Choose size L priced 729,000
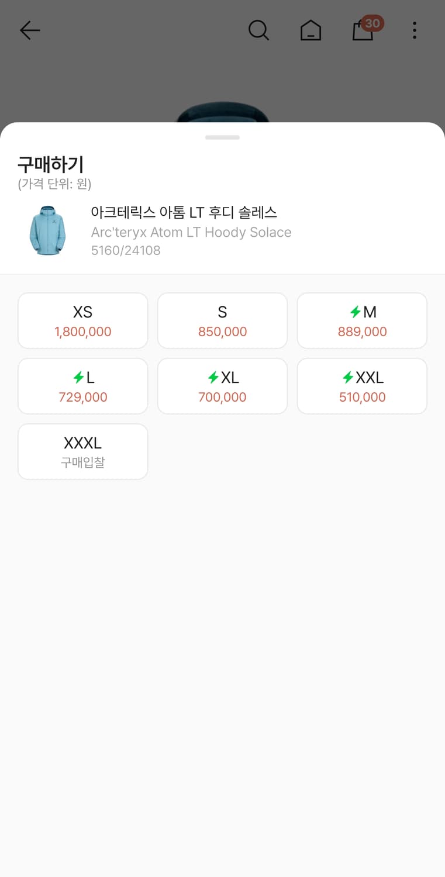445x877 pixels. point(83,386)
